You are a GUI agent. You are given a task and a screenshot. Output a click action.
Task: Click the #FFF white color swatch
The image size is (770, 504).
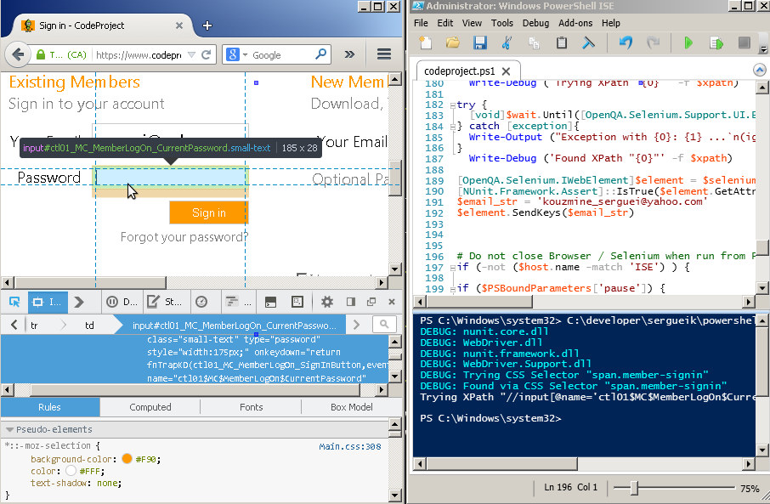point(71,471)
